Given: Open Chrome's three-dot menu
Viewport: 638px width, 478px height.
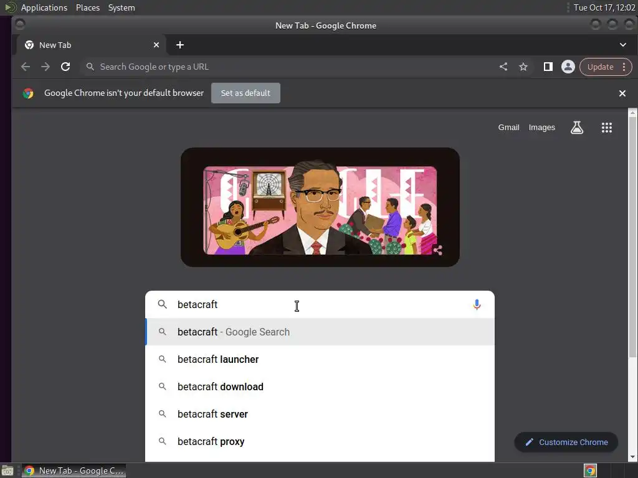Looking at the screenshot, I should tap(624, 67).
